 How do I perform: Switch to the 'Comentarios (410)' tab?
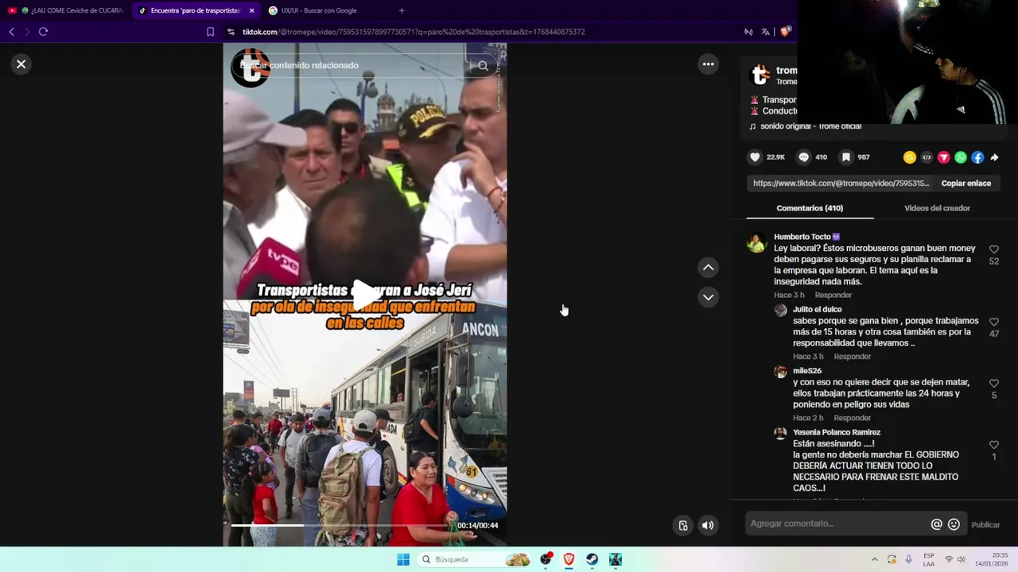(x=810, y=208)
